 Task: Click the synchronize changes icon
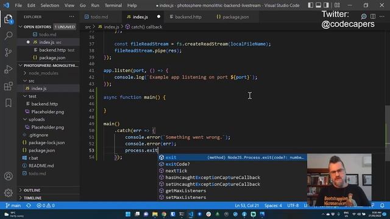pyautogui.click(x=29, y=206)
